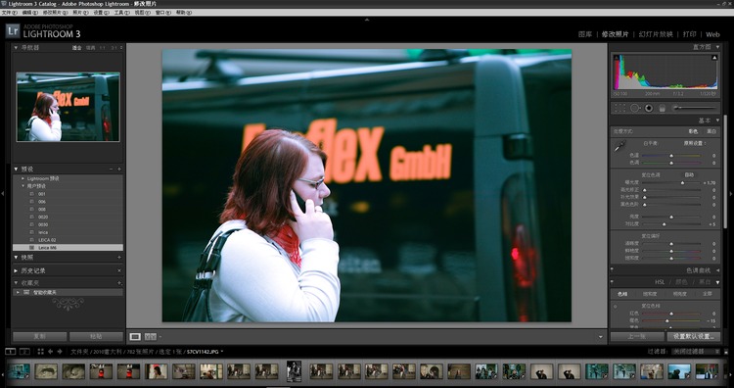
Task: Toggle the highlight clipping indicator in histogram
Action: click(714, 58)
